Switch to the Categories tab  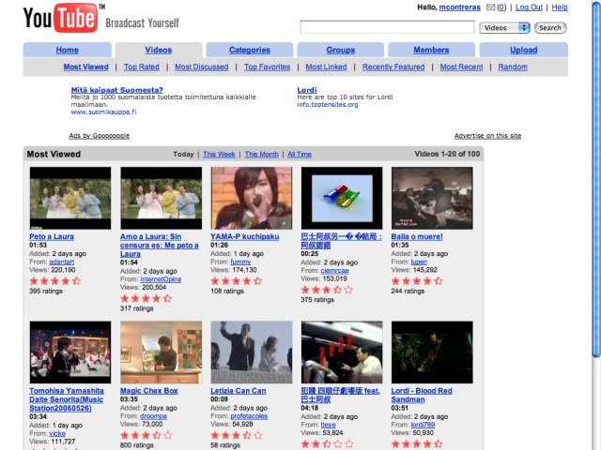click(250, 51)
